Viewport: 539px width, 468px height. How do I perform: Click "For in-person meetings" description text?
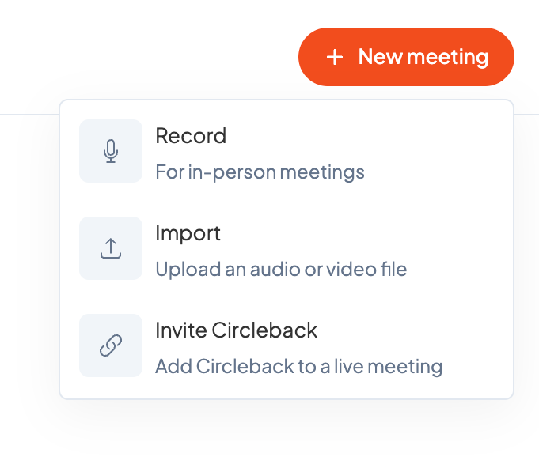tap(260, 172)
